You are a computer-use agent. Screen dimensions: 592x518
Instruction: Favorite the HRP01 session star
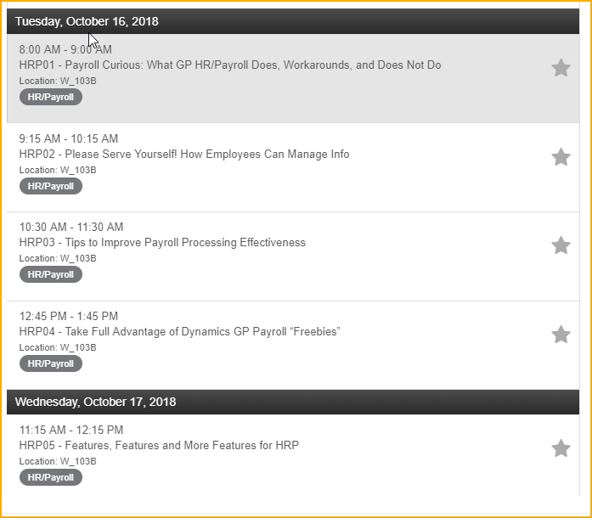pos(561,68)
